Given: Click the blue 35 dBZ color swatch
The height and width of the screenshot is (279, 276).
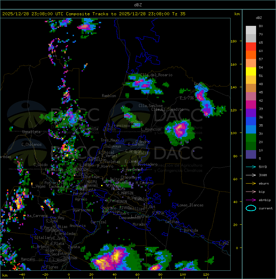Looking at the screenshot, I should [251, 130].
